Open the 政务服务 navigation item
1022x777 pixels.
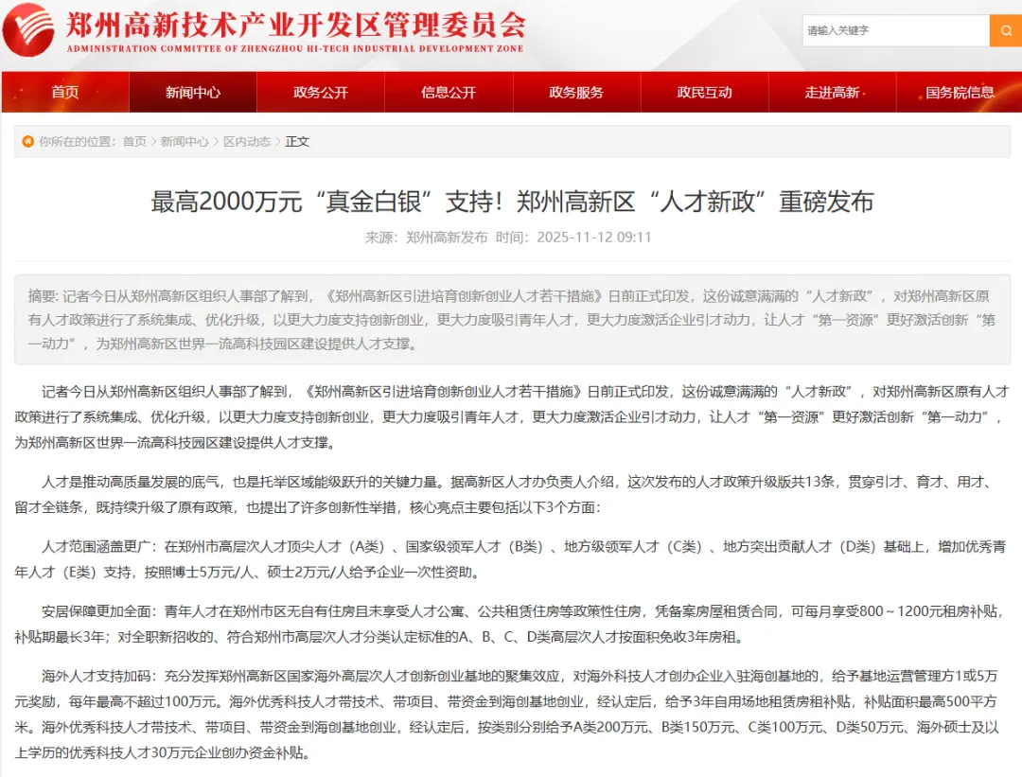point(577,93)
